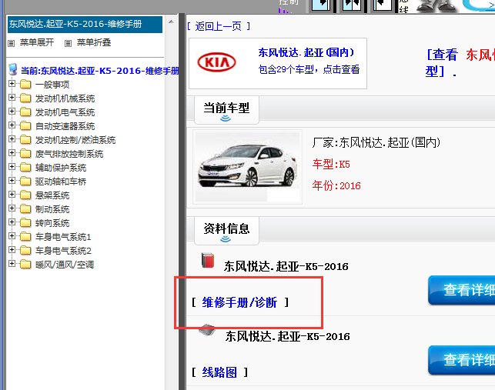The image size is (495, 390).
Task: Click the gray chip icon for 线路图
Action: [x=207, y=330]
